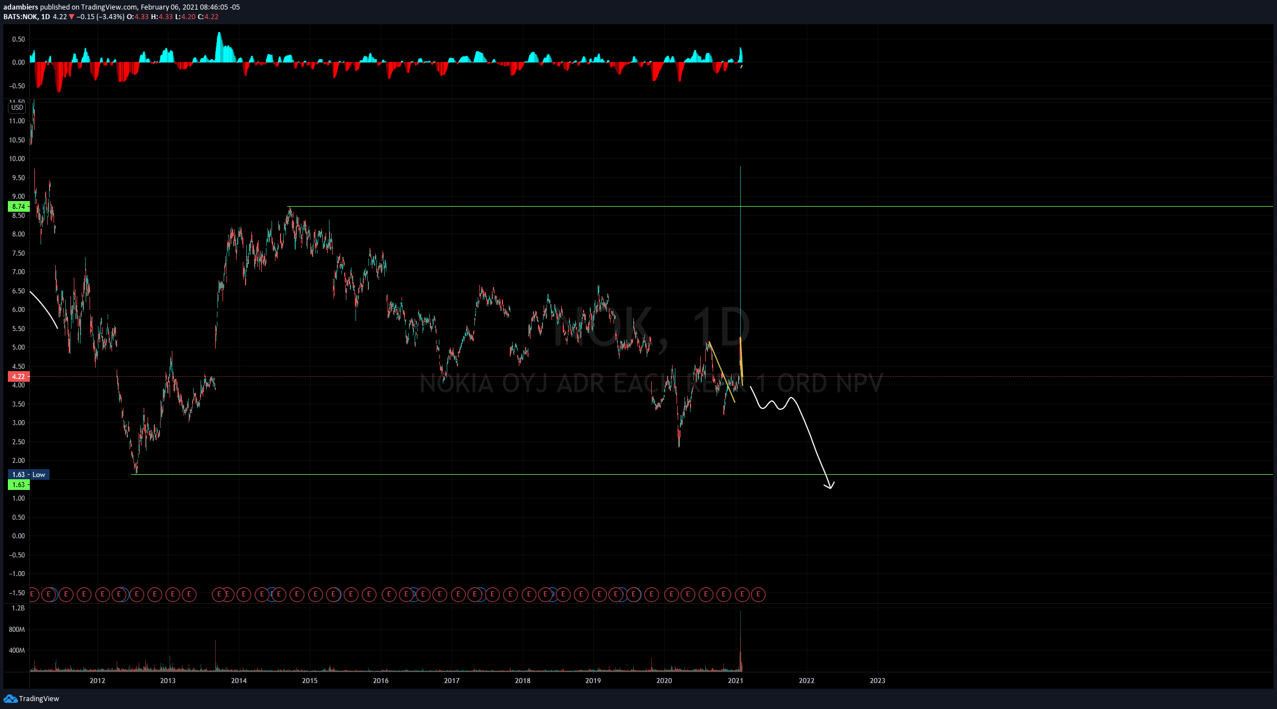Image resolution: width=1277 pixels, height=709 pixels.
Task: Click the 2022 year label on the time axis
Action: coord(807,680)
